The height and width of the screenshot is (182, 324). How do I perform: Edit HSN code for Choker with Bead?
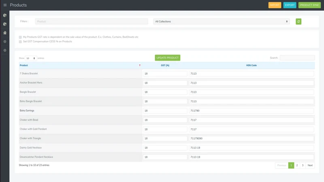tap(251, 120)
